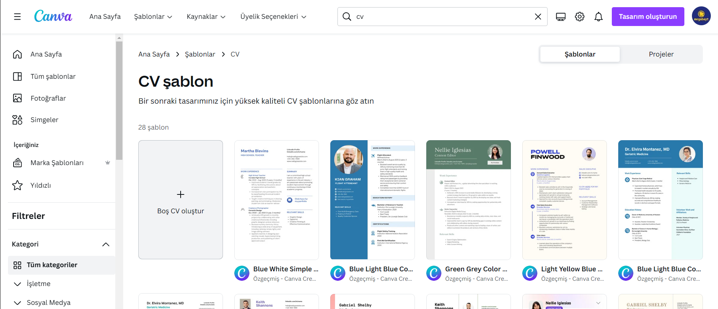This screenshot has width=718, height=309.
Task: Open Yıldızlı starred items
Action: click(x=40, y=185)
